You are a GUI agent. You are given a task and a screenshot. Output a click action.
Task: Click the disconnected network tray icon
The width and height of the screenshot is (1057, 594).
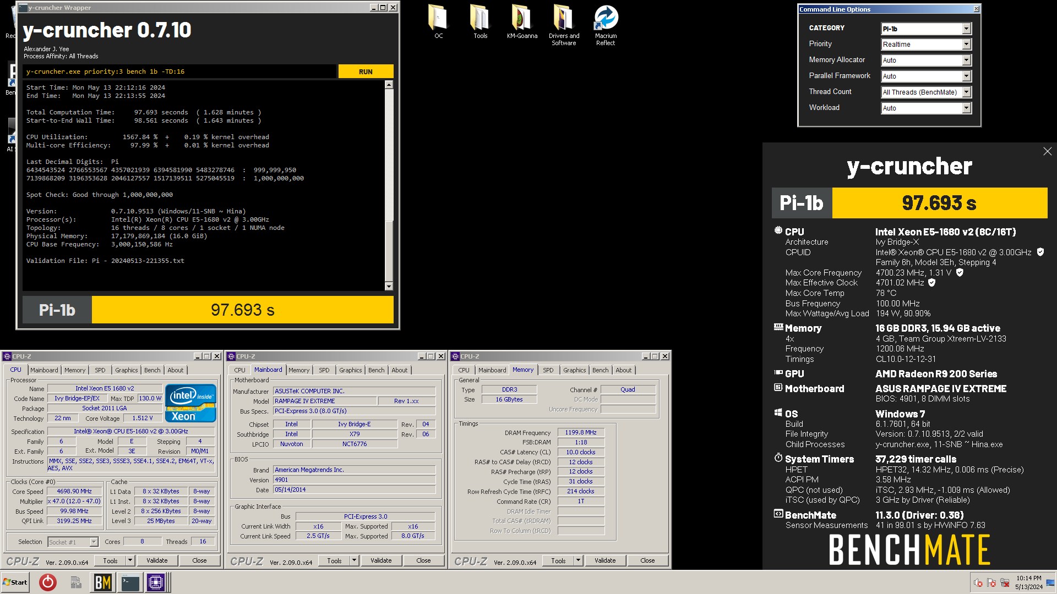tap(1005, 582)
